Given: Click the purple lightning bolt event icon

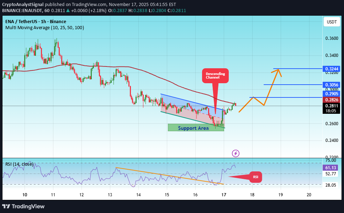Looking at the screenshot, I should 235,153.
